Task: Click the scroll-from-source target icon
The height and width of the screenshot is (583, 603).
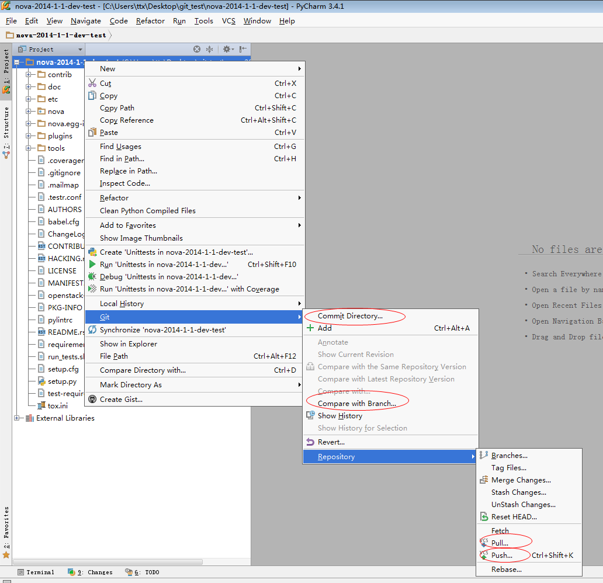Action: click(x=197, y=49)
